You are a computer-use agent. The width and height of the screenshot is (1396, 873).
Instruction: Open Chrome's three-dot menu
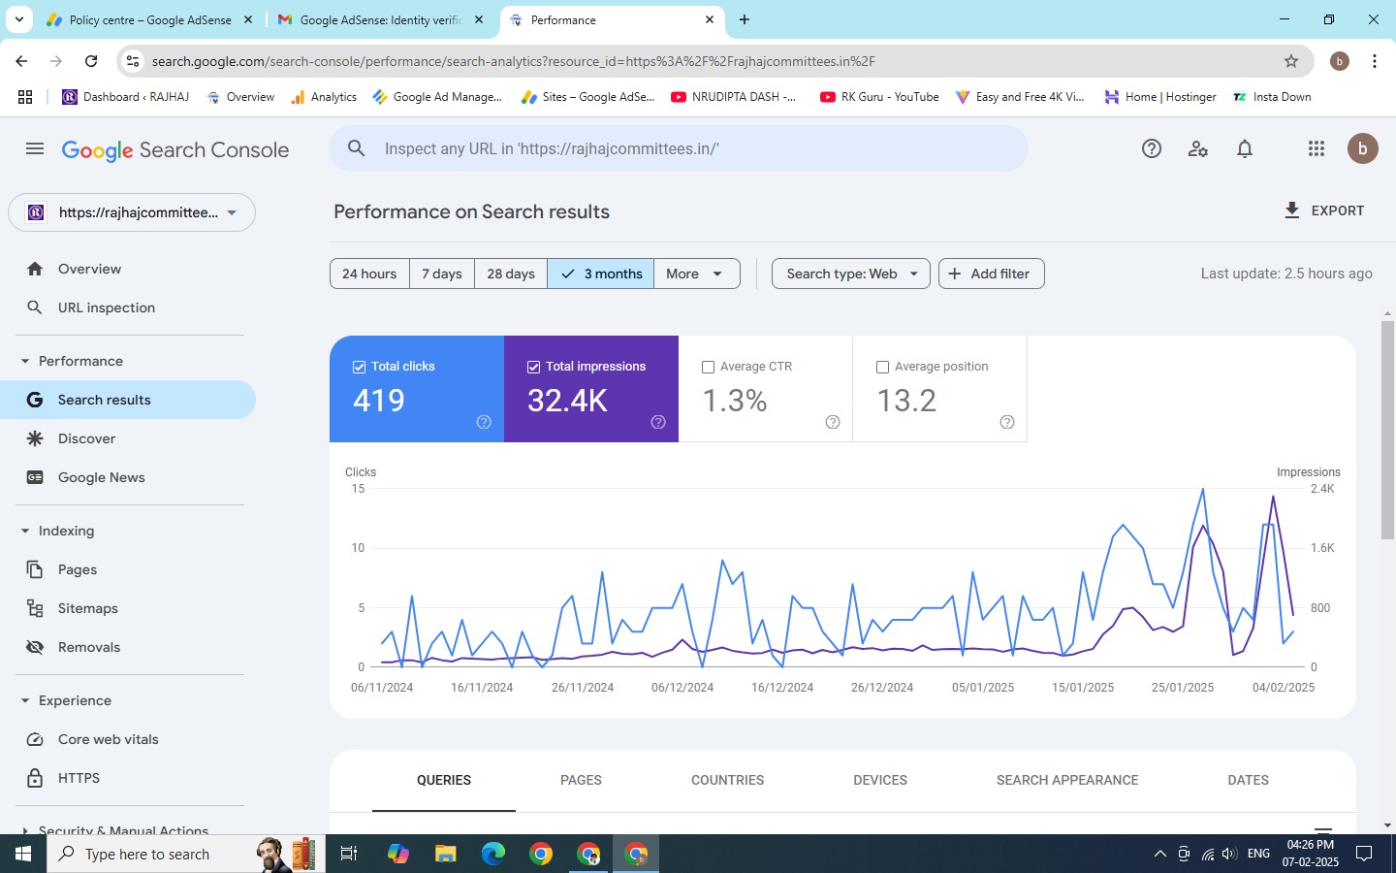click(x=1375, y=61)
